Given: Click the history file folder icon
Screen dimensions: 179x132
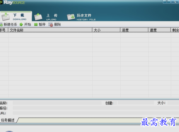Looking at the screenshot, I should 71,17.
